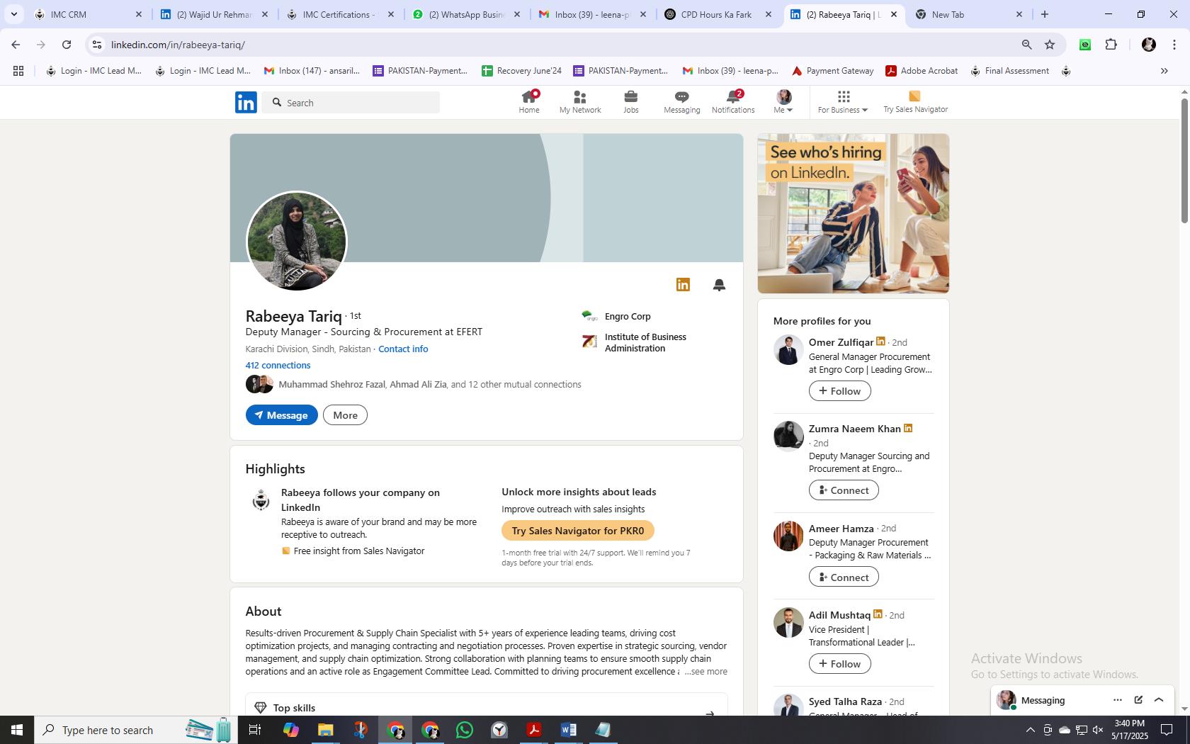Show more hidden bookmarks chevron
The width and height of the screenshot is (1190, 744).
tap(1164, 71)
